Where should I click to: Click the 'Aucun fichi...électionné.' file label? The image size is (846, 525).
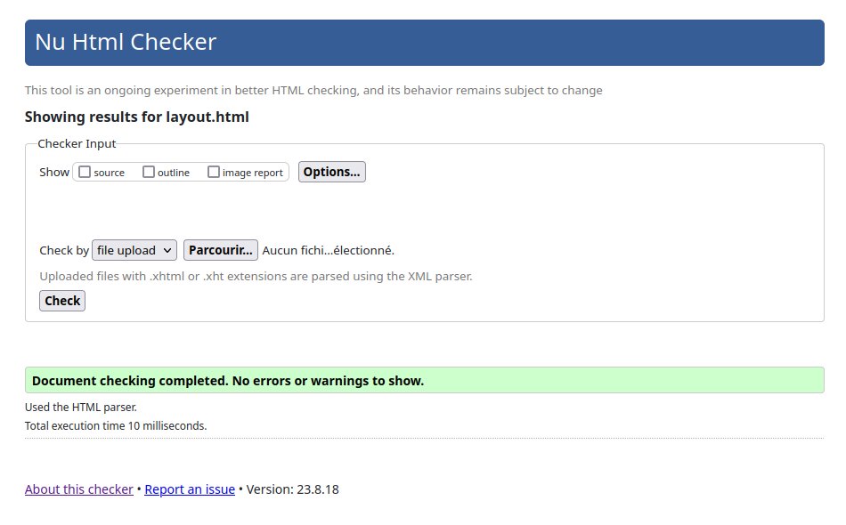click(x=328, y=250)
